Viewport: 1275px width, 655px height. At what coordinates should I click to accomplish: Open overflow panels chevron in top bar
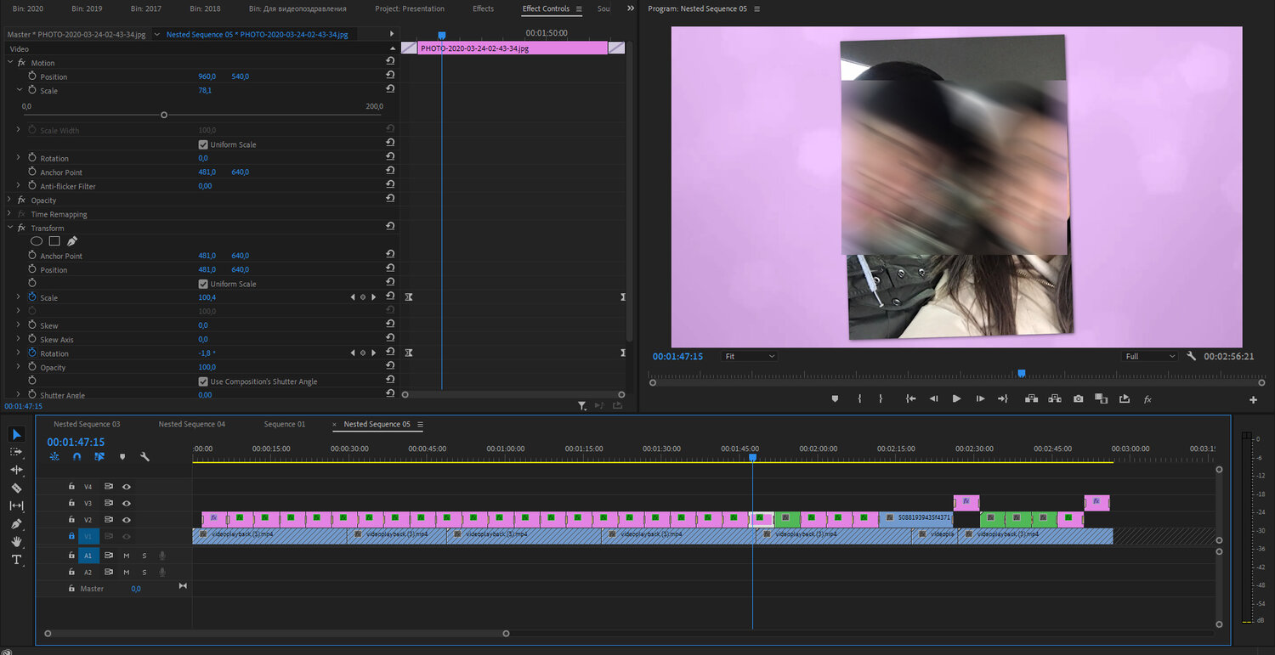[x=631, y=8]
